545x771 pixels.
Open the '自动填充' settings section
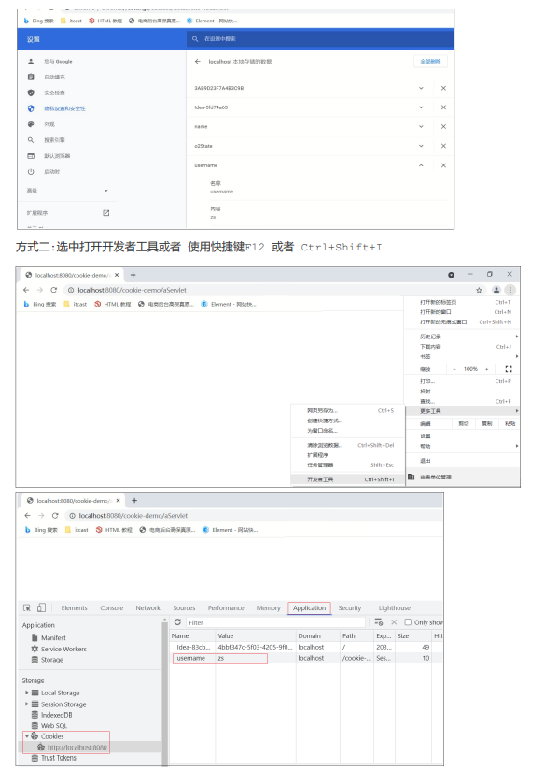click(x=54, y=78)
